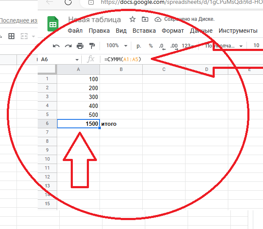Click the redo arrow icon
This screenshot has height=229, width=263.
68,46
